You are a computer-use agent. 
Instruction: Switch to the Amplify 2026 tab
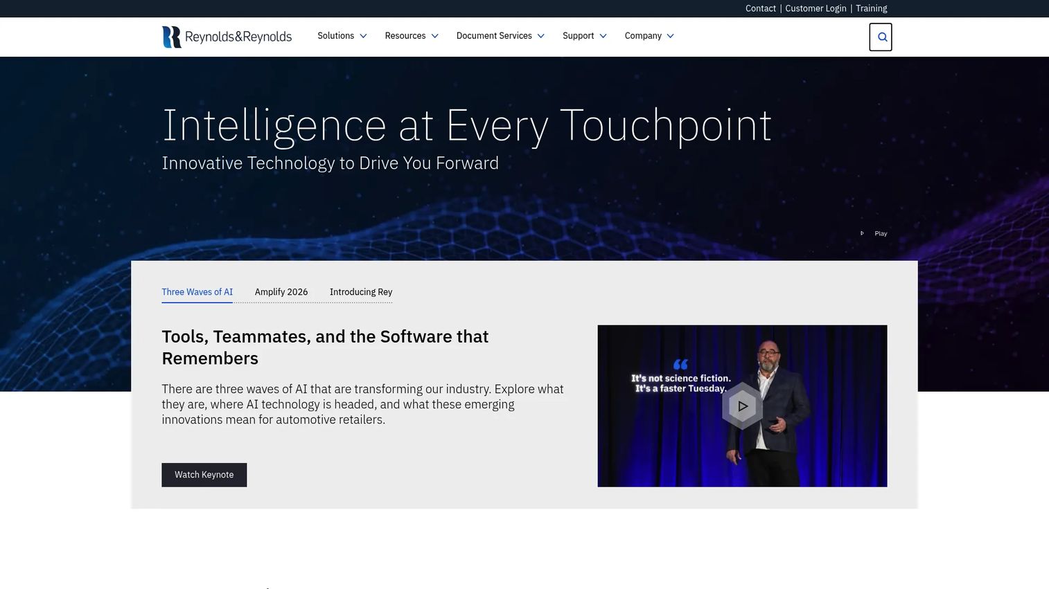coord(281,292)
